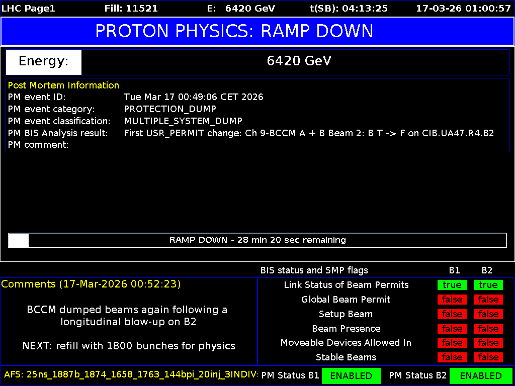Toggle the B1 Setup Beam status flag
The height and width of the screenshot is (386, 515).
click(452, 314)
